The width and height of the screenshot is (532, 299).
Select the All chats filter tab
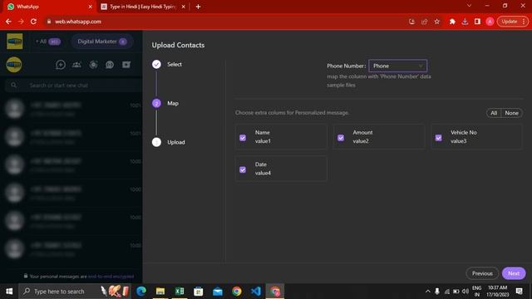pos(48,42)
